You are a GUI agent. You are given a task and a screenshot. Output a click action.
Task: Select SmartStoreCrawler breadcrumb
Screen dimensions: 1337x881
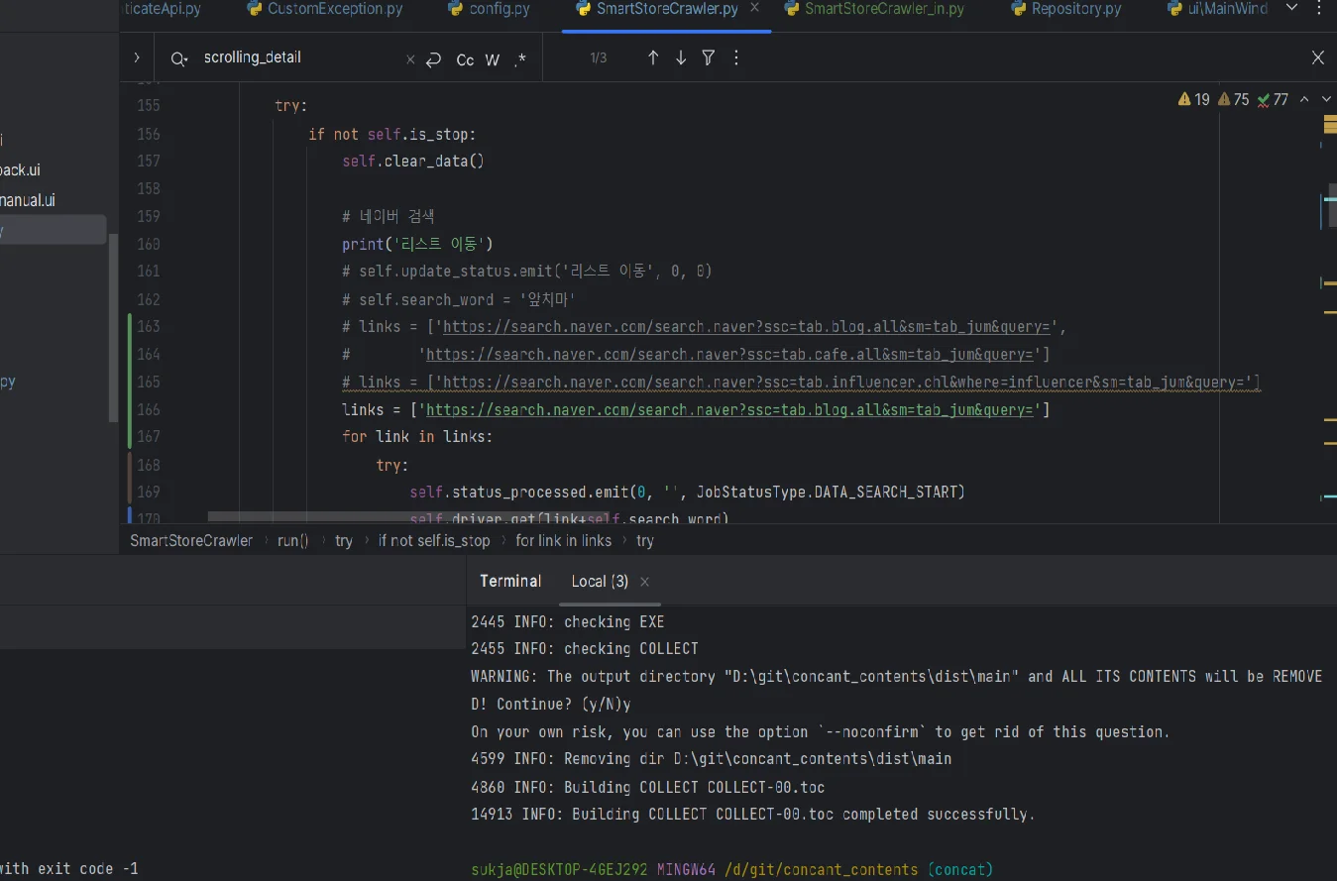coord(191,541)
